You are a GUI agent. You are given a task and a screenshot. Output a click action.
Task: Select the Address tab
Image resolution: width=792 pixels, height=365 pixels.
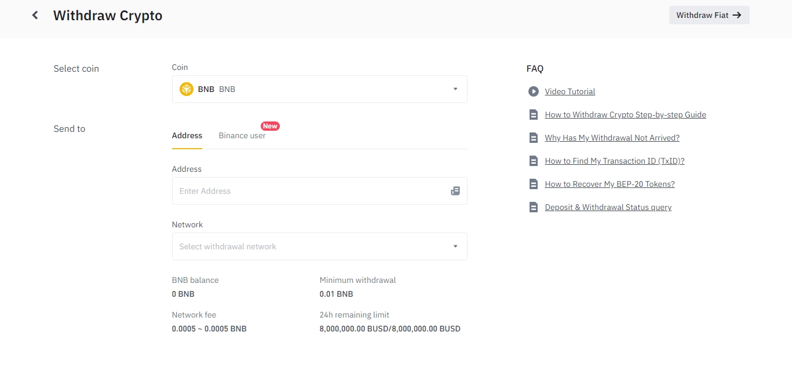[x=187, y=135]
